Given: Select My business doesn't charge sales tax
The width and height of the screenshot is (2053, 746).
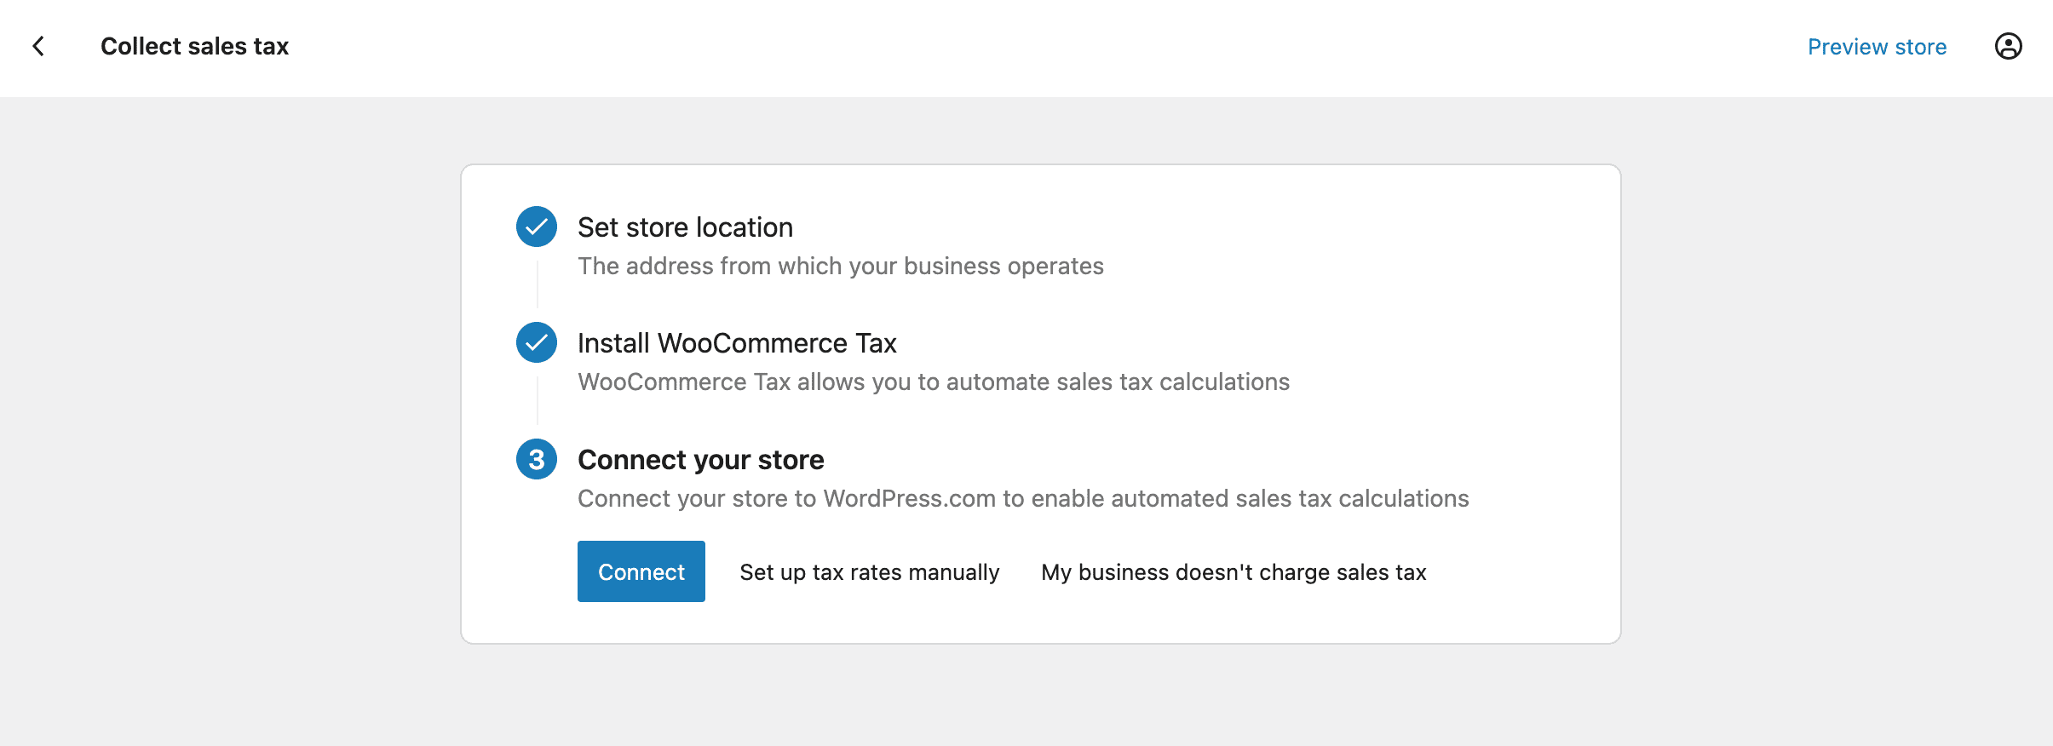Looking at the screenshot, I should pos(1234,572).
